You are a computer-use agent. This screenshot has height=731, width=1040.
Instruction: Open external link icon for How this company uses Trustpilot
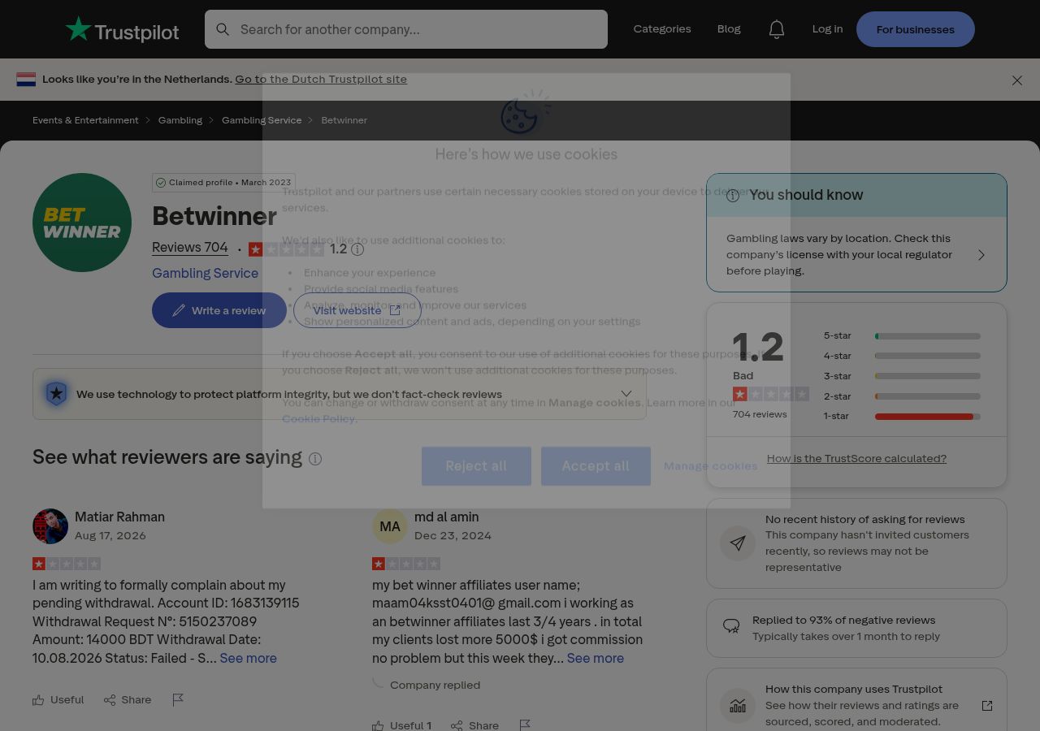coord(987,705)
